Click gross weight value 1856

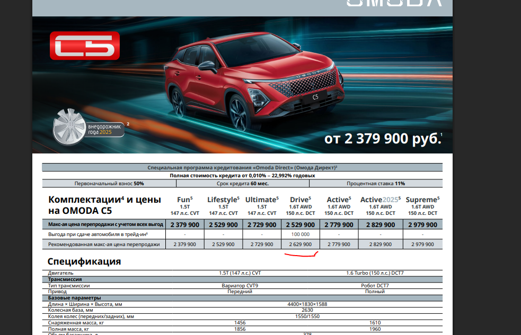tap(240, 329)
